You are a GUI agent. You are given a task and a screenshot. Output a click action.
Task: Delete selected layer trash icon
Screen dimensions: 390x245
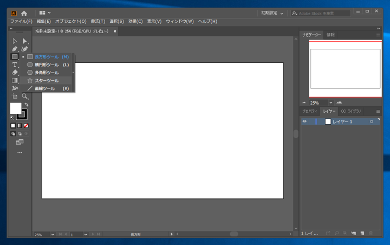click(371, 233)
